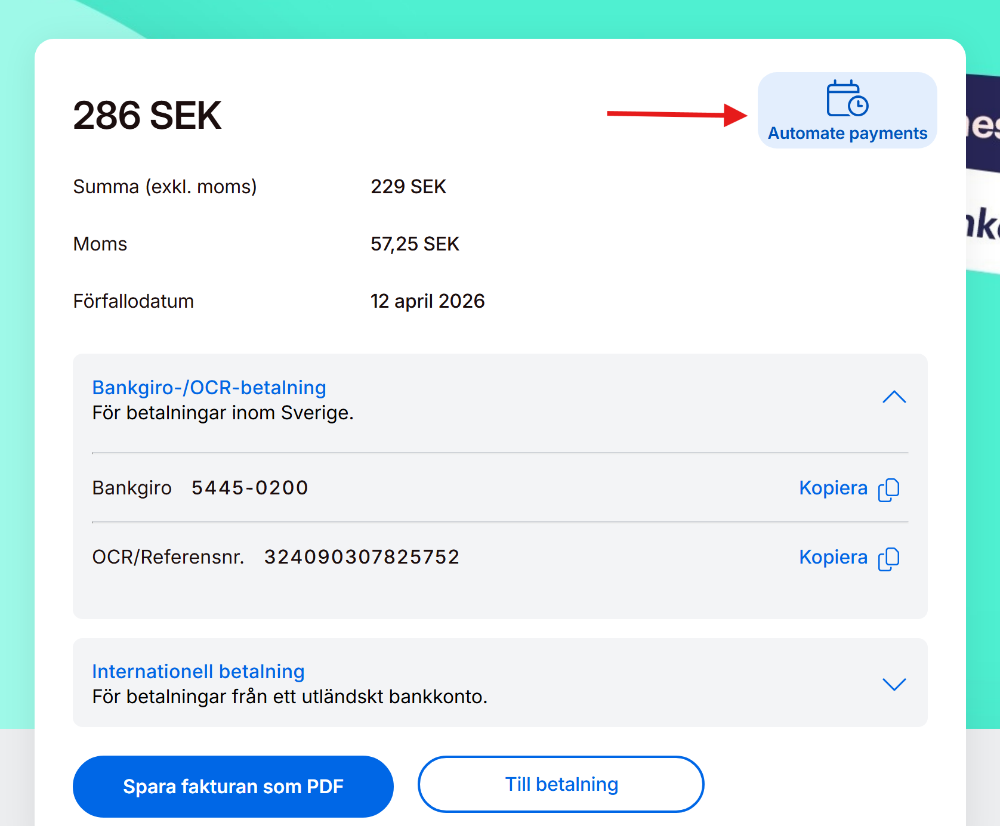Click the duplicate-document icon in the Bankgiro row

point(890,489)
